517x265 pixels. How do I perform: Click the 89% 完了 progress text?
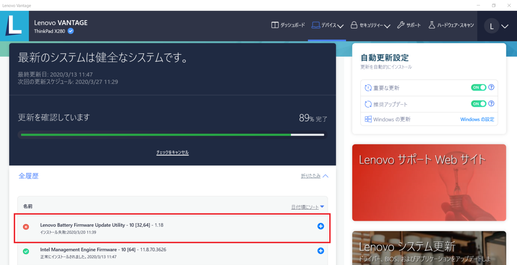click(313, 118)
